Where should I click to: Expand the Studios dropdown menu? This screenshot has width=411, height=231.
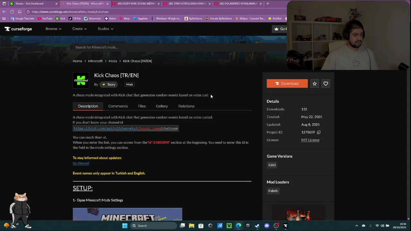[106, 29]
